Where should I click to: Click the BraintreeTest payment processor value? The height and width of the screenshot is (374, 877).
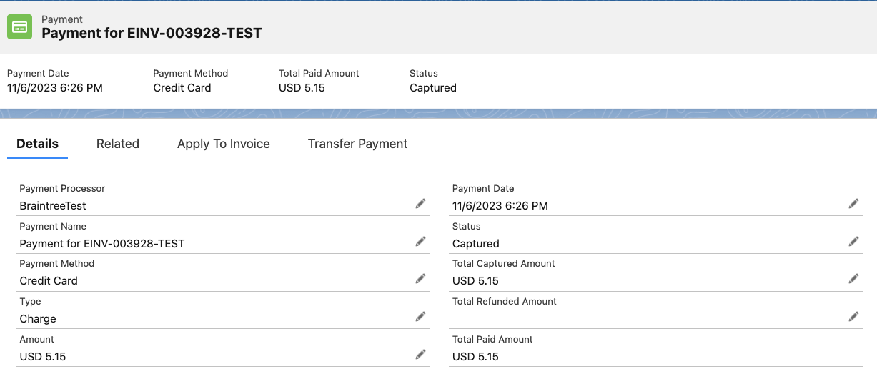(53, 206)
